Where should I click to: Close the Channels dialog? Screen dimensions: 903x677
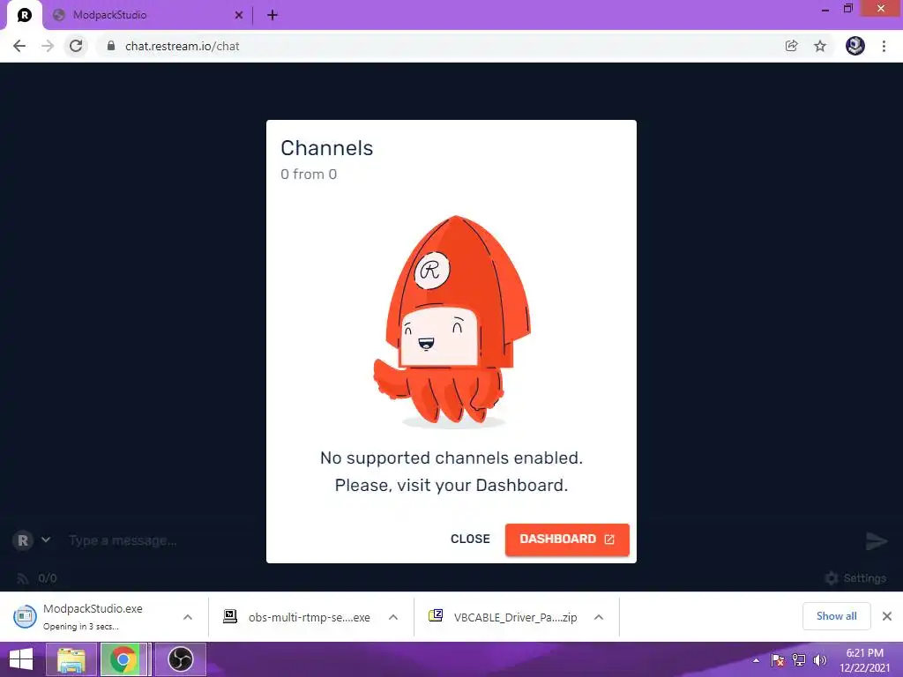tap(470, 539)
